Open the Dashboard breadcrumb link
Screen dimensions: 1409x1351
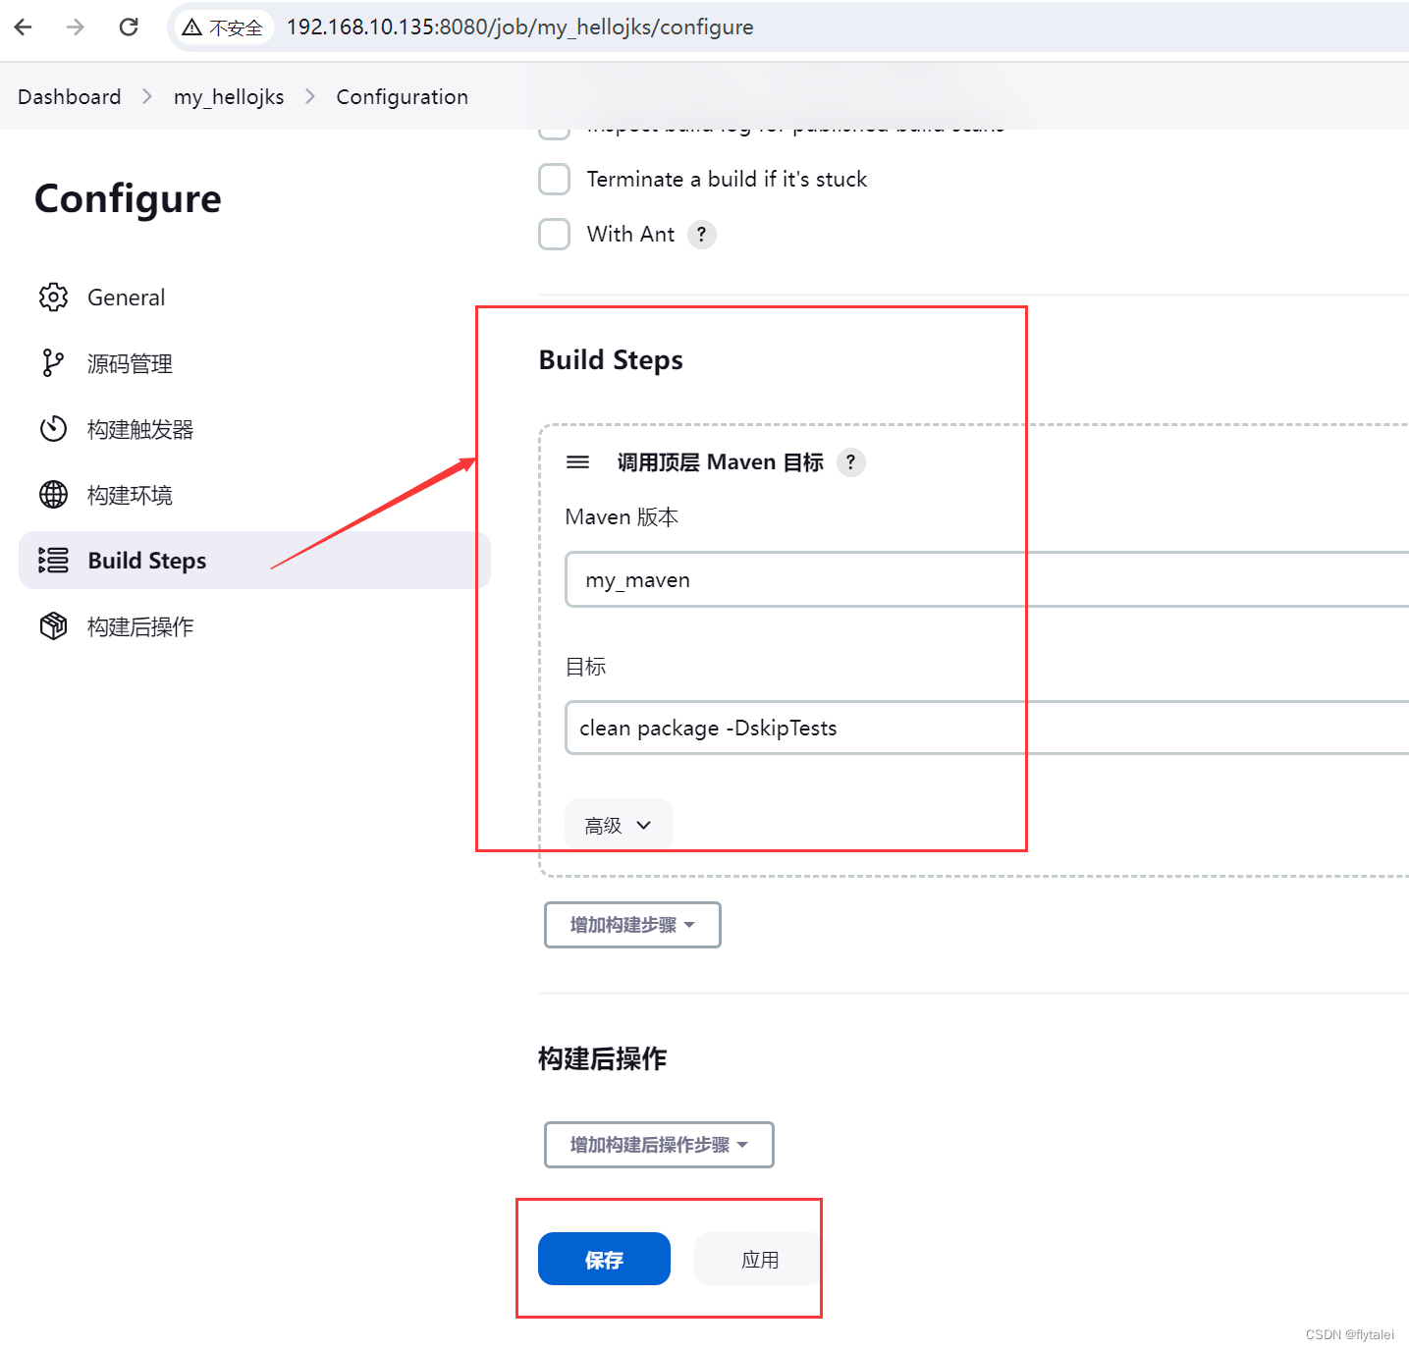[70, 96]
